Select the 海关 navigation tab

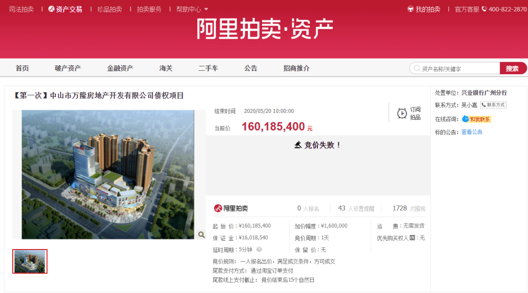[166, 68]
